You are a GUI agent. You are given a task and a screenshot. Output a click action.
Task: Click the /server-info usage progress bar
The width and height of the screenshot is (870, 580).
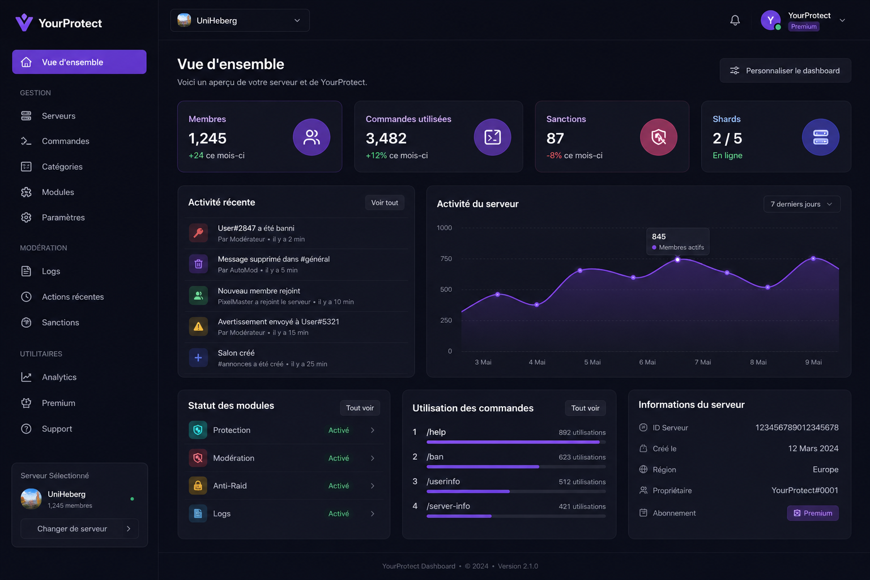516,516
